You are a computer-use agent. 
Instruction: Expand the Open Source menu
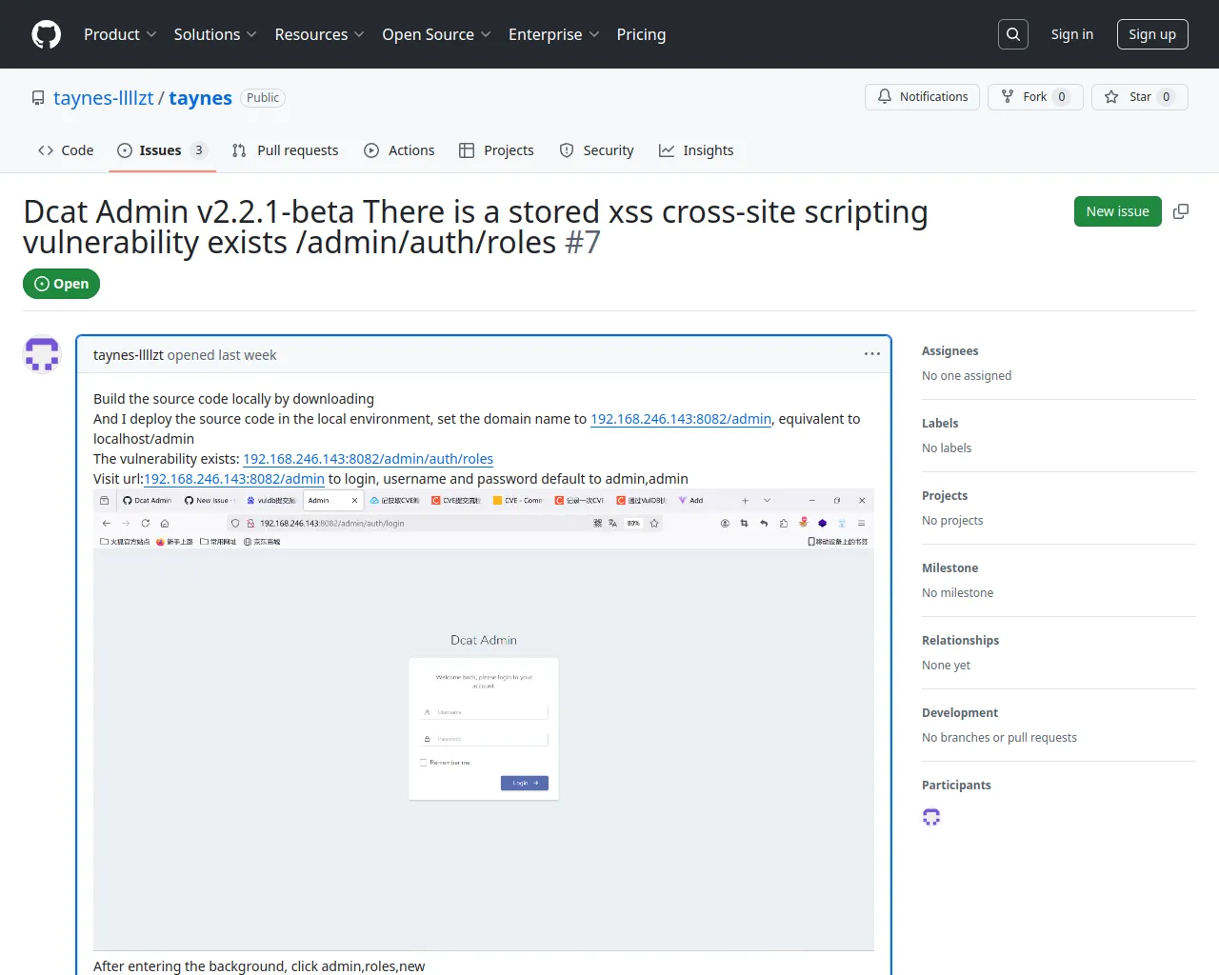[436, 34]
